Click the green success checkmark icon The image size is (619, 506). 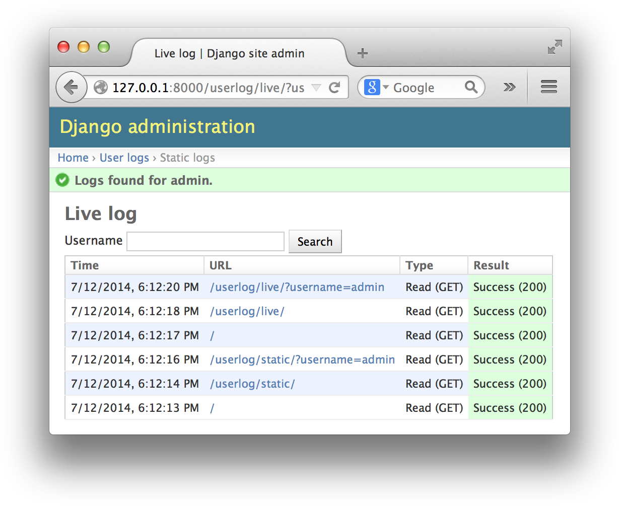pos(62,180)
